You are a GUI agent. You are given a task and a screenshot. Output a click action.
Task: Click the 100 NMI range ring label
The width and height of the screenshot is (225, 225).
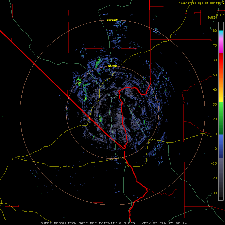[112, 20]
